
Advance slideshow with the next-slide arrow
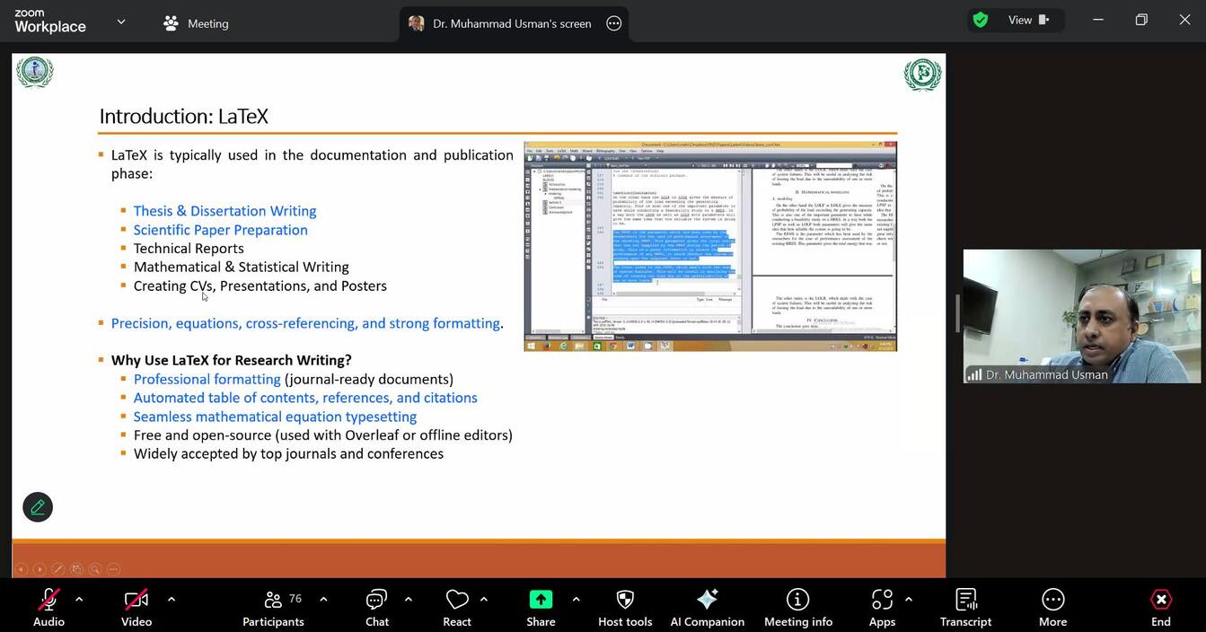[39, 568]
